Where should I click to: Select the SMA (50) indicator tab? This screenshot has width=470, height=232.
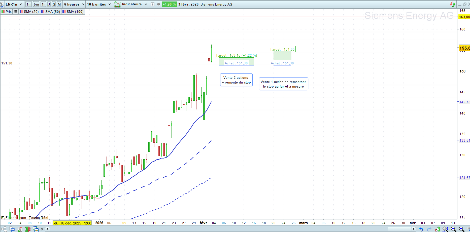51,12
